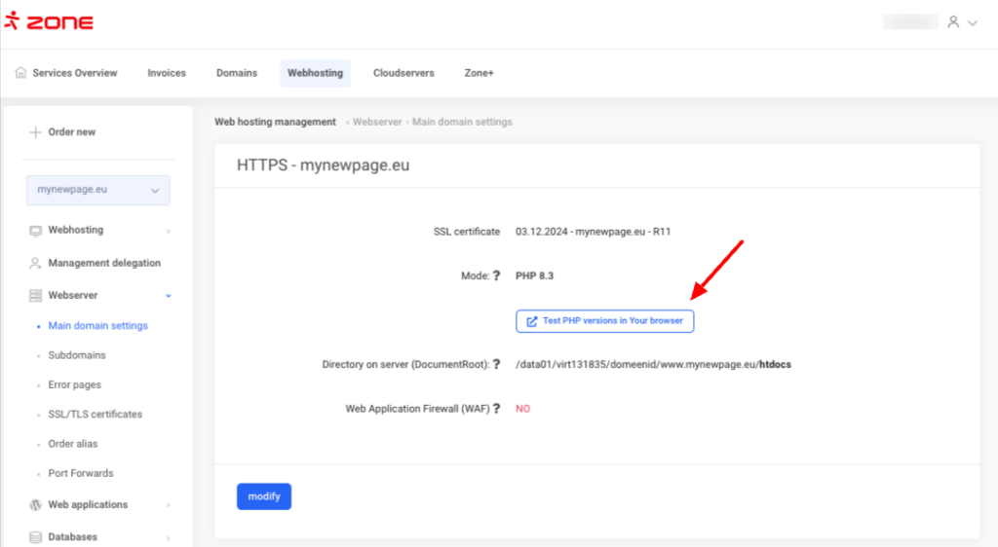Click Test PHP versions in Your browser

604,320
